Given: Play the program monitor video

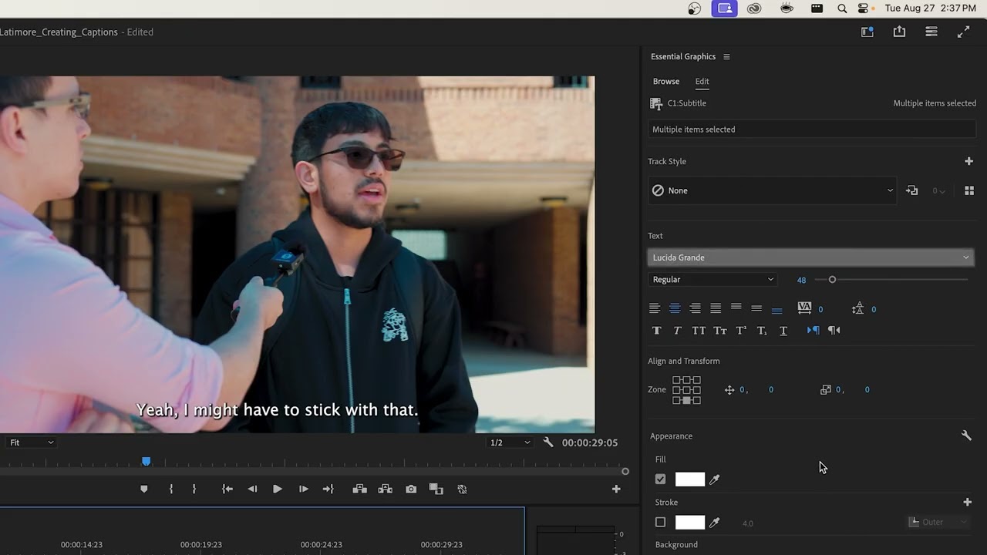Looking at the screenshot, I should (278, 489).
